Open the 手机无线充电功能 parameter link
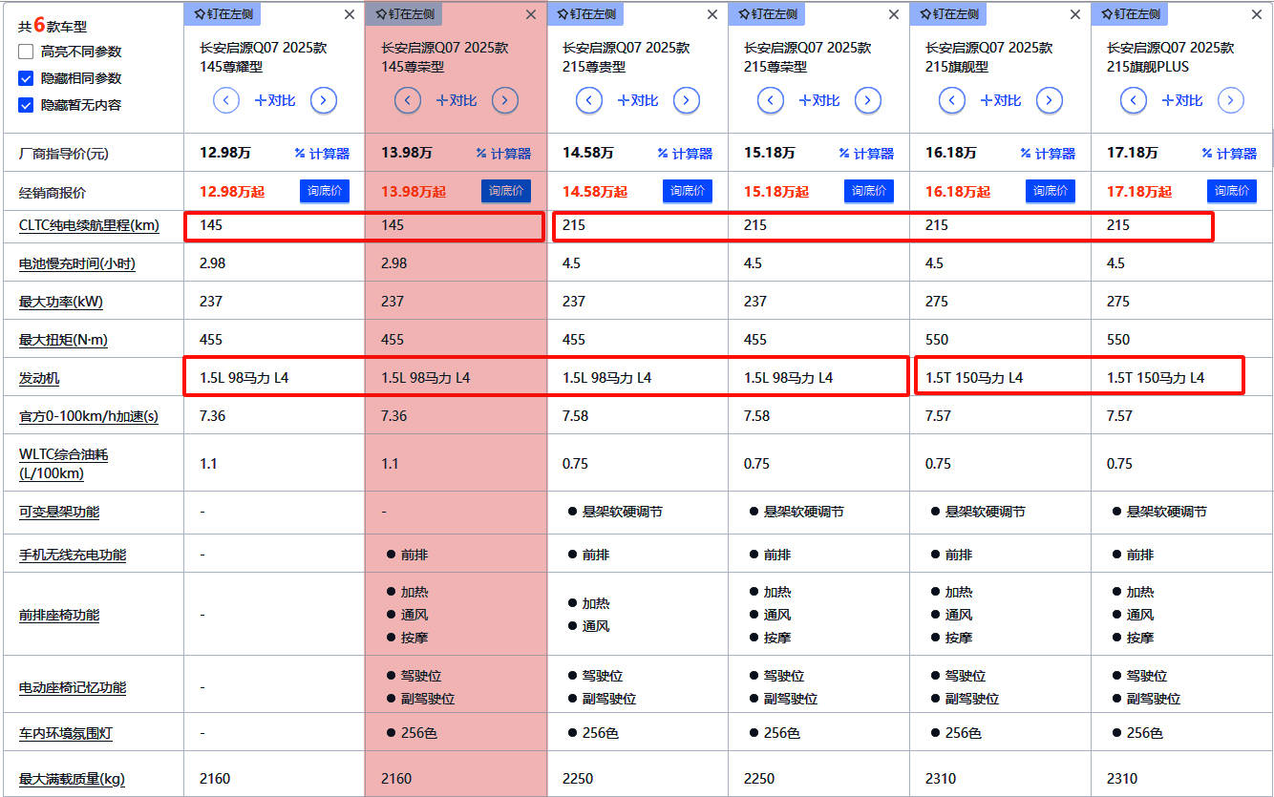Image resolution: width=1274 pixels, height=797 pixels. click(x=73, y=555)
